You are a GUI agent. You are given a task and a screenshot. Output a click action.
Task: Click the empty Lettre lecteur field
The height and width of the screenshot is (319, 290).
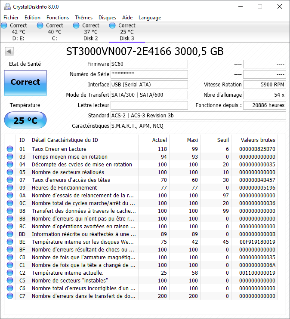click(149, 105)
